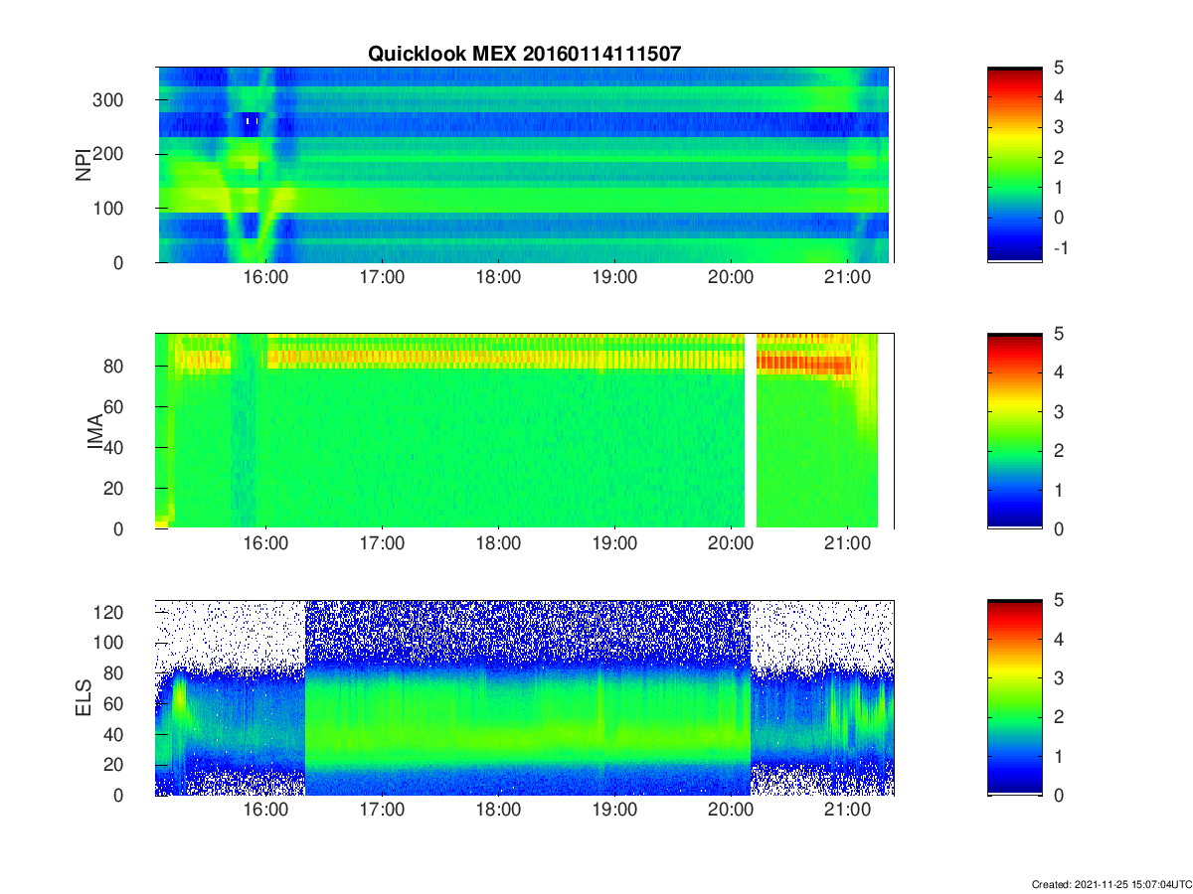
Task: Click the '18:00' label under ELS plot
Action: pos(498,812)
